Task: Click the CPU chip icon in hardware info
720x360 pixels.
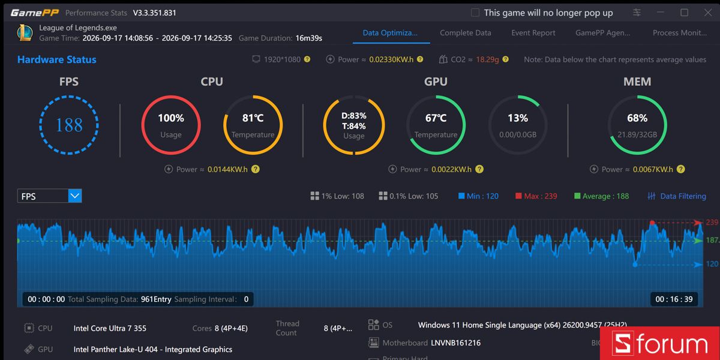Action: point(29,328)
